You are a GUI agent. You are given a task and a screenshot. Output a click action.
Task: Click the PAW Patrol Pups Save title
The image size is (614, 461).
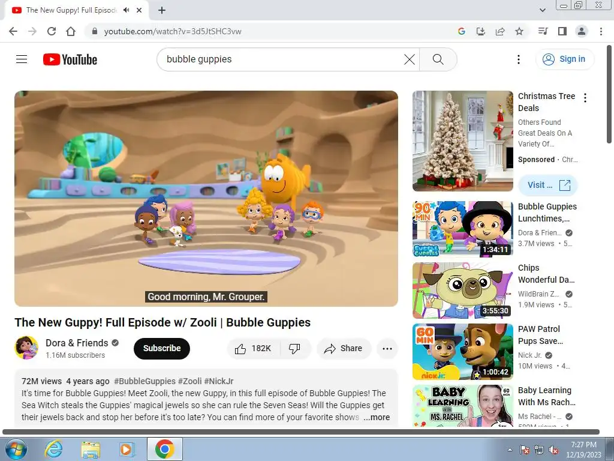click(540, 335)
